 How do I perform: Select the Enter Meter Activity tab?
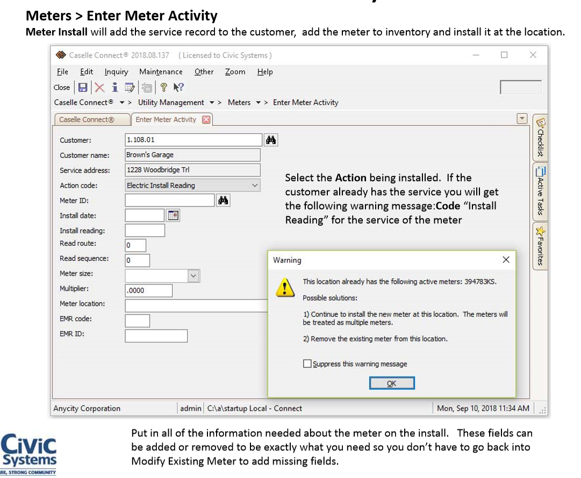pyautogui.click(x=166, y=119)
